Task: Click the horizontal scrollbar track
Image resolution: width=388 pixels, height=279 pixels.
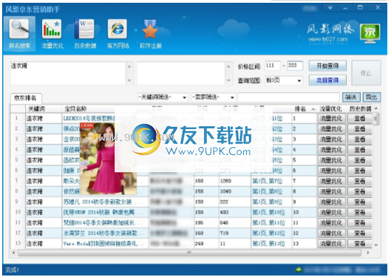Action: tap(189, 252)
